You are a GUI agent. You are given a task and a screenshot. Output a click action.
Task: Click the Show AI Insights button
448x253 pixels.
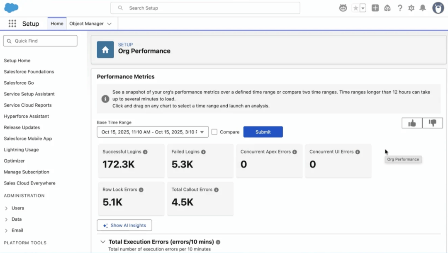pos(124,225)
